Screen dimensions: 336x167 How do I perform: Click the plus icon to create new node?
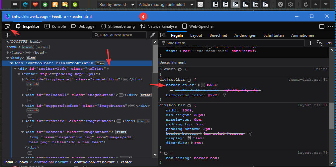click(7, 35)
